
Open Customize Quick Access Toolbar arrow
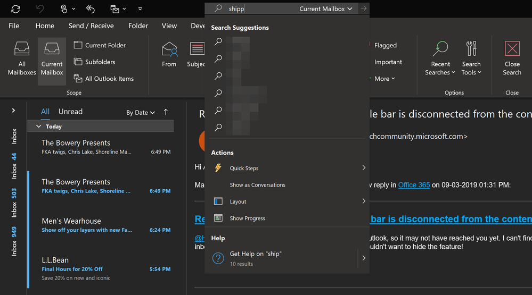click(x=140, y=9)
